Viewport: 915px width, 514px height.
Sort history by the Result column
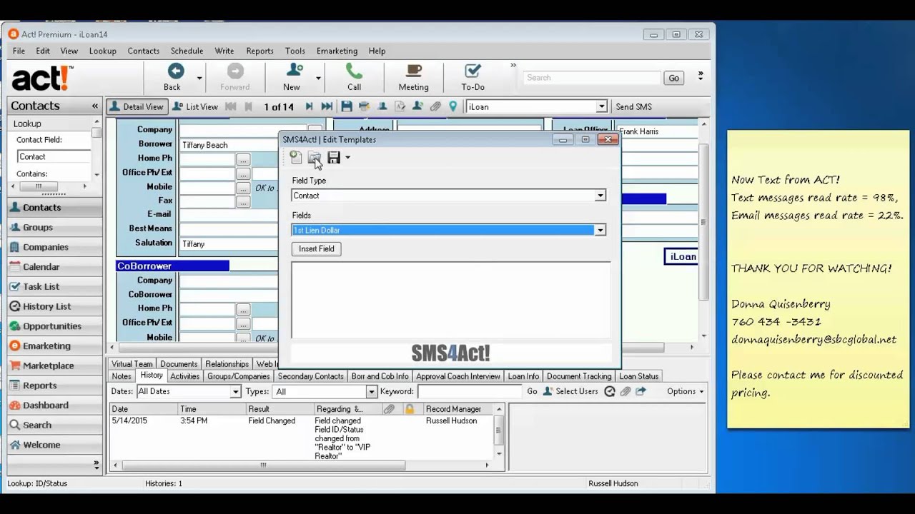coord(280,409)
